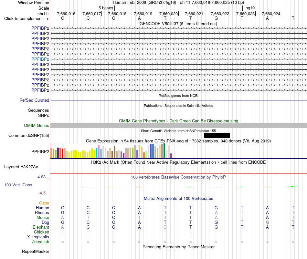
Task: Click the 4.88 PhyloP upper scale value
Action: pyautogui.click(x=41, y=177)
